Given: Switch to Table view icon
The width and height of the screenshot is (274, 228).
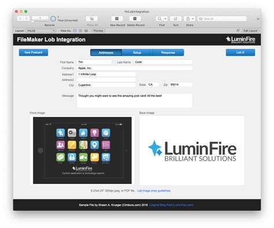Looking at the screenshot, I should click(x=86, y=31).
